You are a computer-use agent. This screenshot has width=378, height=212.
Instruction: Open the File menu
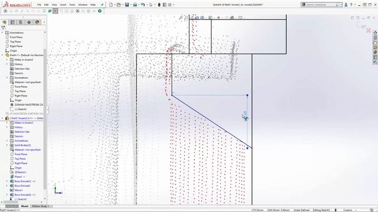point(39,5)
